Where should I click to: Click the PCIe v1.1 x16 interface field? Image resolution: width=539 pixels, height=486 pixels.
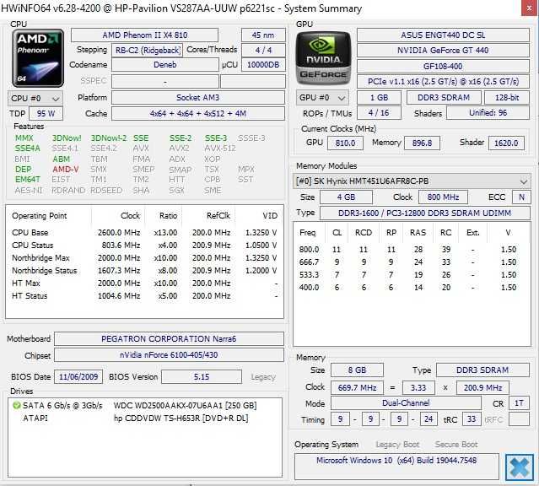[443, 82]
